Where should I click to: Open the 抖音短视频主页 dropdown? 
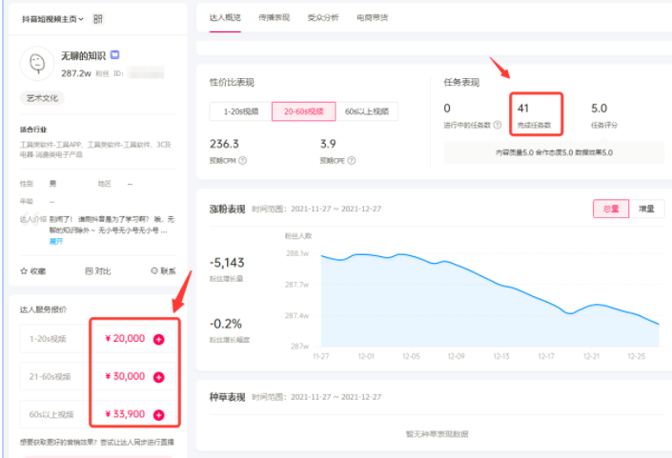point(52,19)
